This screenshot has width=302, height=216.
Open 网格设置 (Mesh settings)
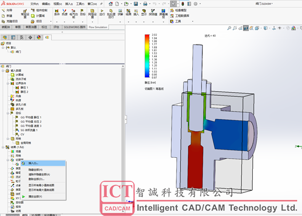click(x=92, y=14)
